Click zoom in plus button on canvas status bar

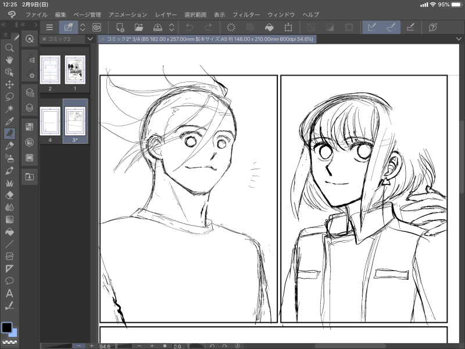point(152,346)
